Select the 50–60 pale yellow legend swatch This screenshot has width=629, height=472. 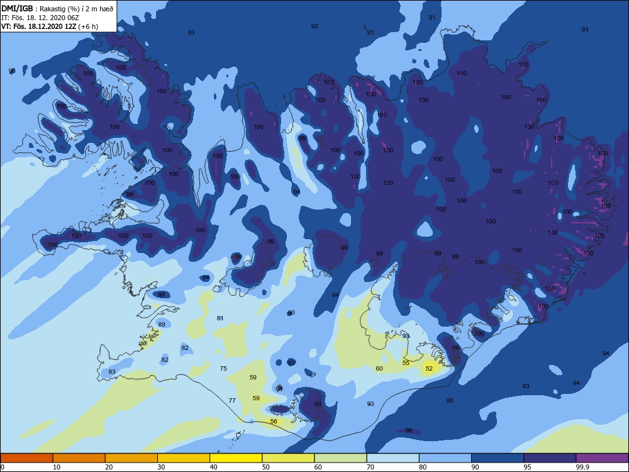pos(288,458)
